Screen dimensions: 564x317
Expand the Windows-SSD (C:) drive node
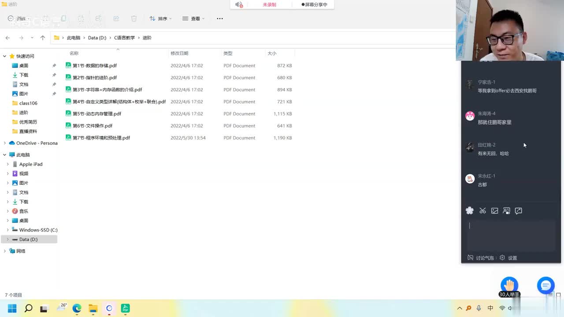point(7,230)
